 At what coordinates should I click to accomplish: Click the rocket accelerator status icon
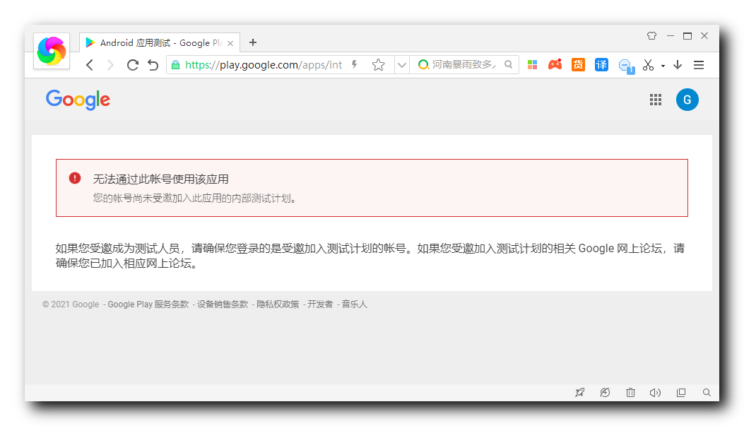click(580, 392)
